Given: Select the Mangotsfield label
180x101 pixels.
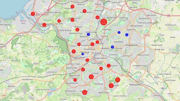Looking at the screenshot, I should [136, 26].
